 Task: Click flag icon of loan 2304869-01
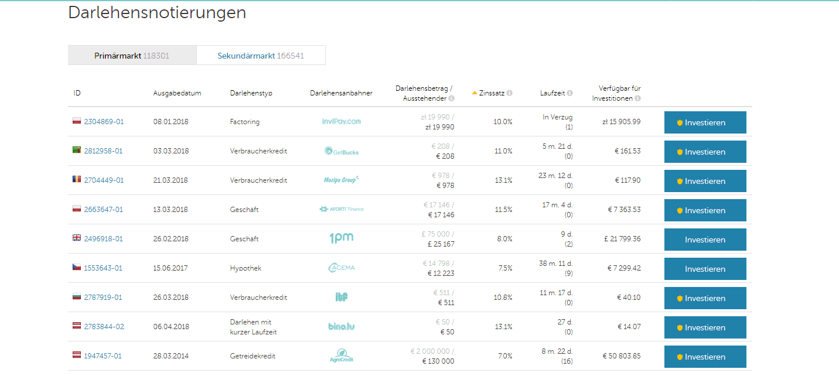coord(76,121)
